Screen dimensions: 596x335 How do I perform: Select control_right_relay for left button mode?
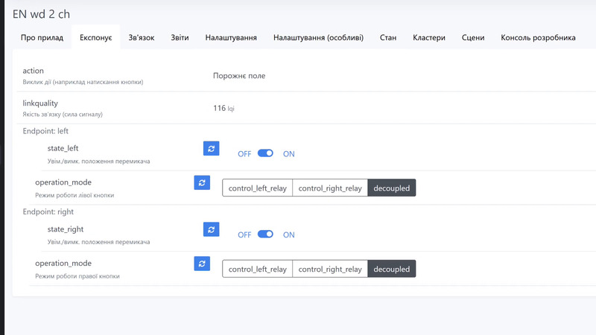tap(330, 188)
